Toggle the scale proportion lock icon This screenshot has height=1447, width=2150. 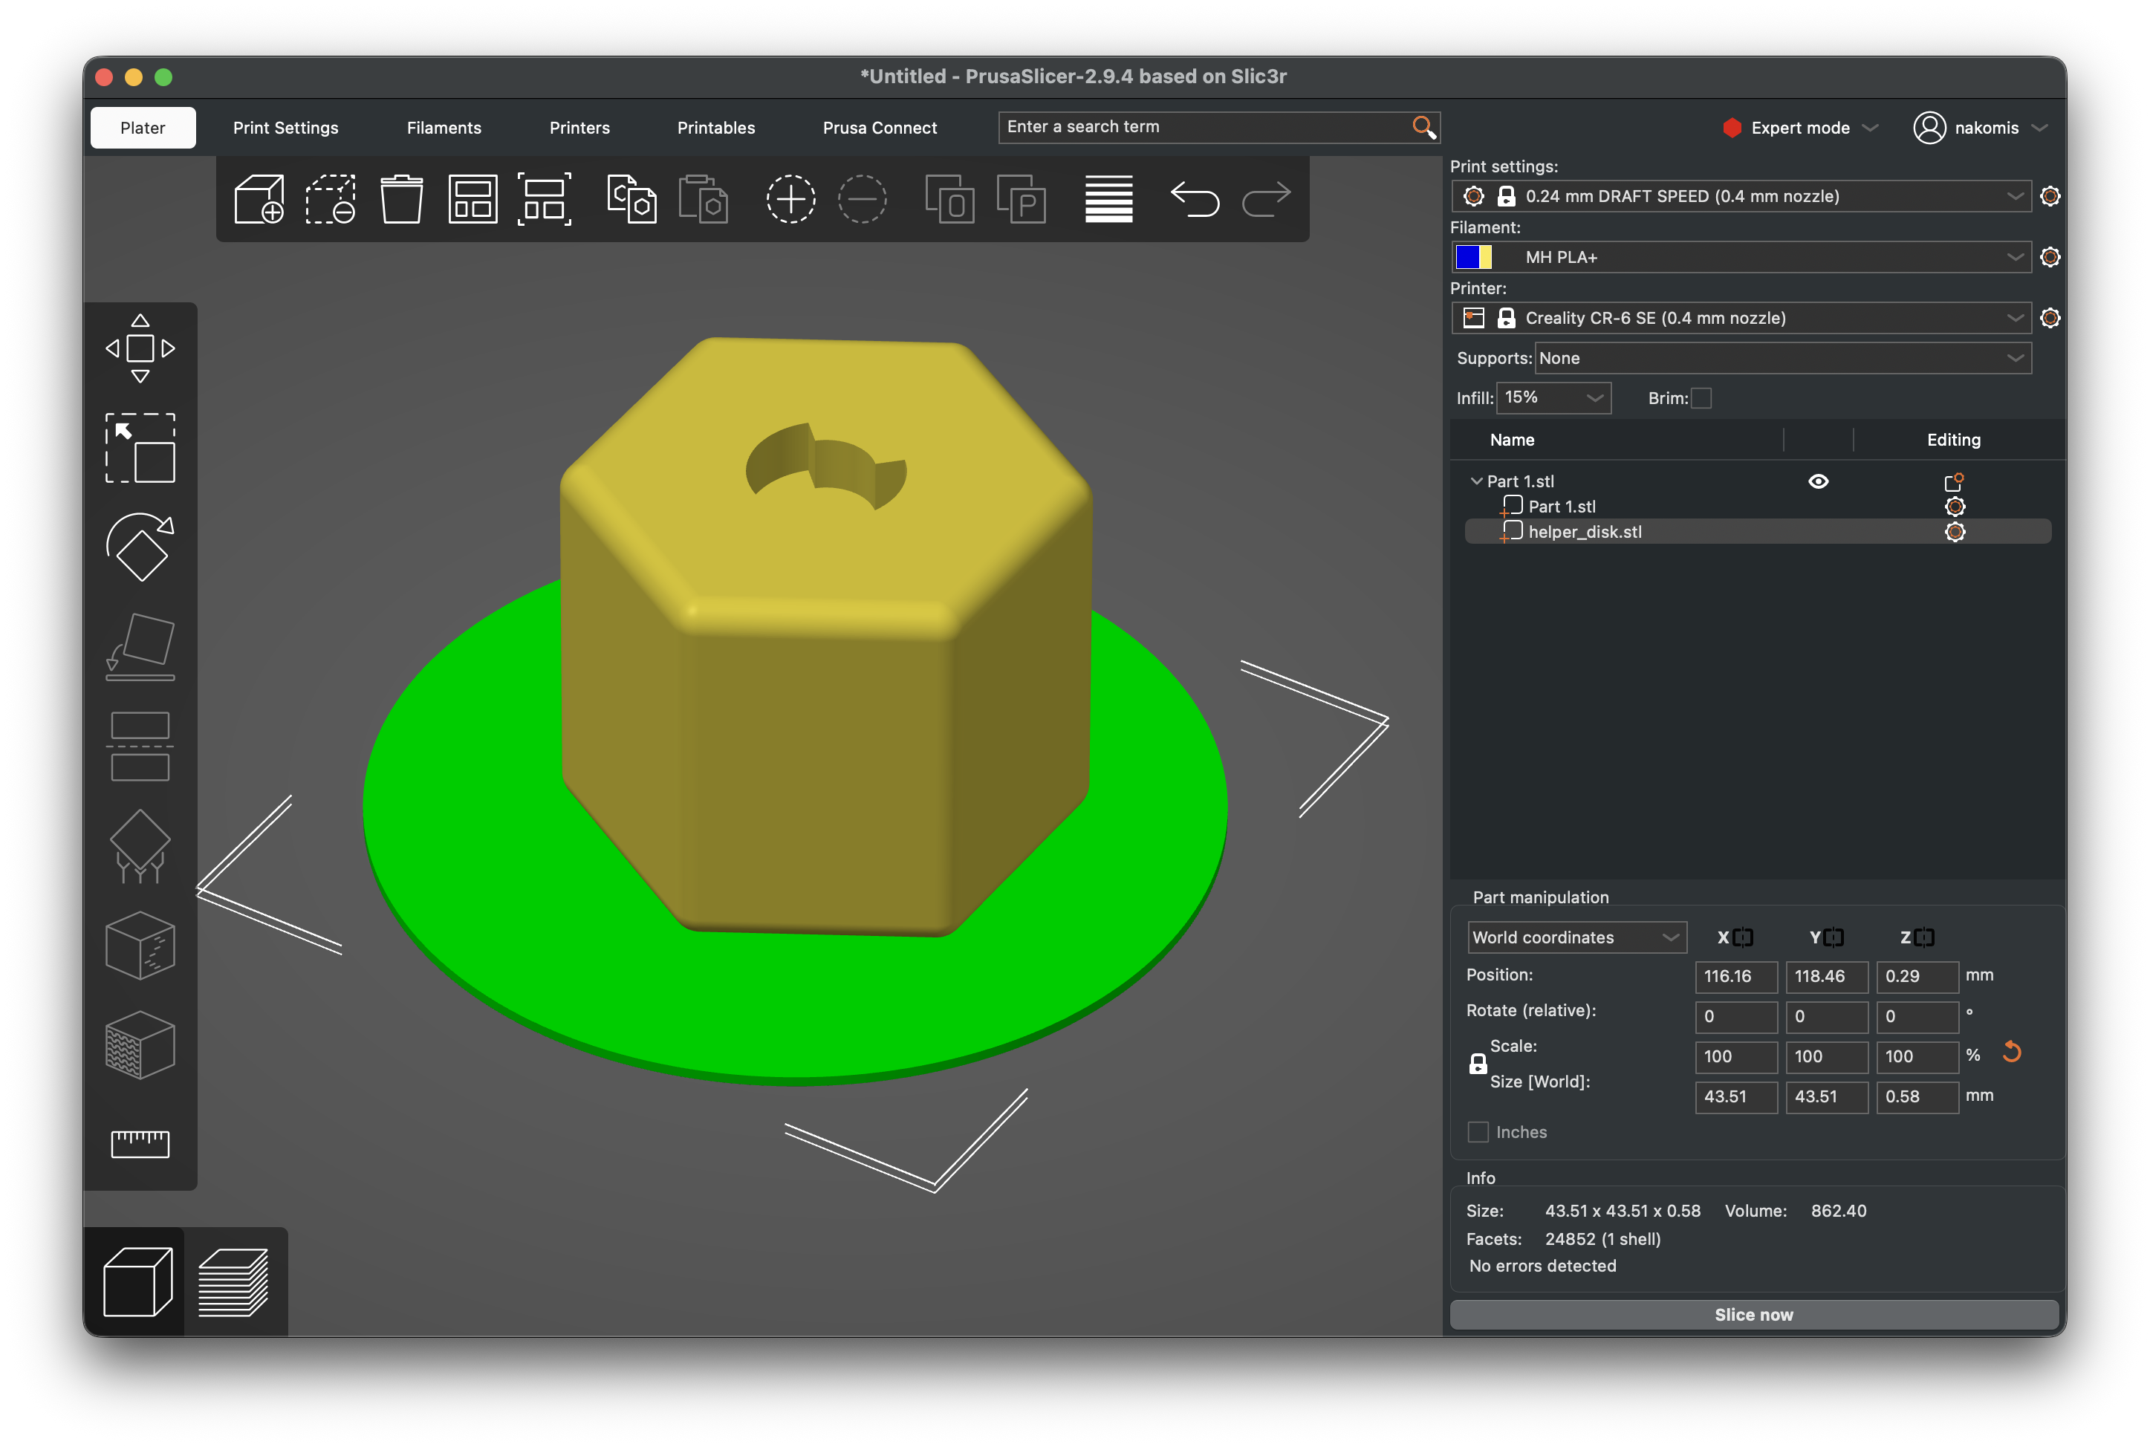pos(1478,1064)
